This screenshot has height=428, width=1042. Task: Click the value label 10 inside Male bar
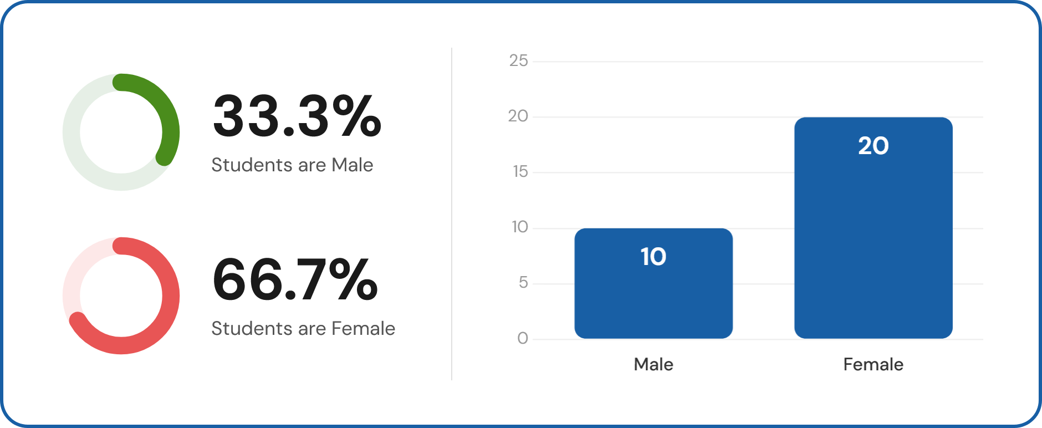[x=653, y=257]
